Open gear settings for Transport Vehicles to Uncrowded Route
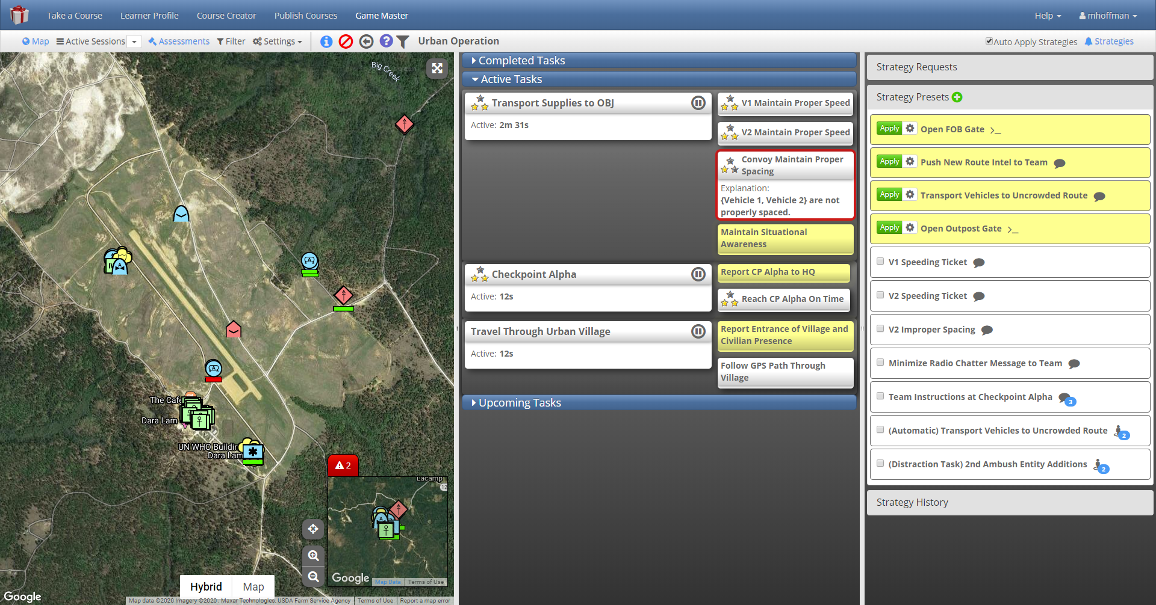This screenshot has height=605, width=1156. [910, 195]
